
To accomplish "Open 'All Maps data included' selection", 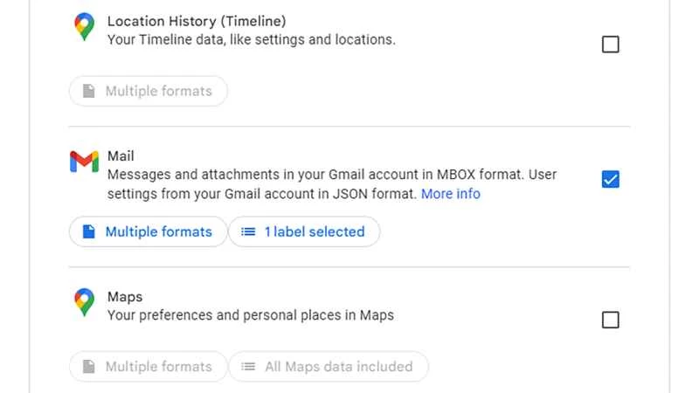I will (x=329, y=367).
